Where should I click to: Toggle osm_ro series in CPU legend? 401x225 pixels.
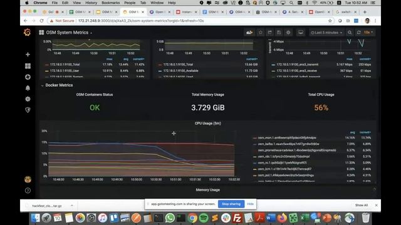pos(282,162)
